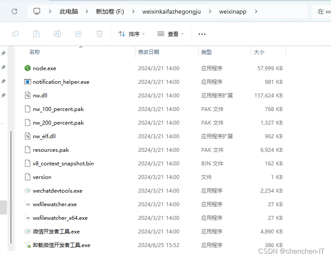This screenshot has height=258, width=331.
Task: Click the topmost pin icon in the sidebar
Action: 4,53
